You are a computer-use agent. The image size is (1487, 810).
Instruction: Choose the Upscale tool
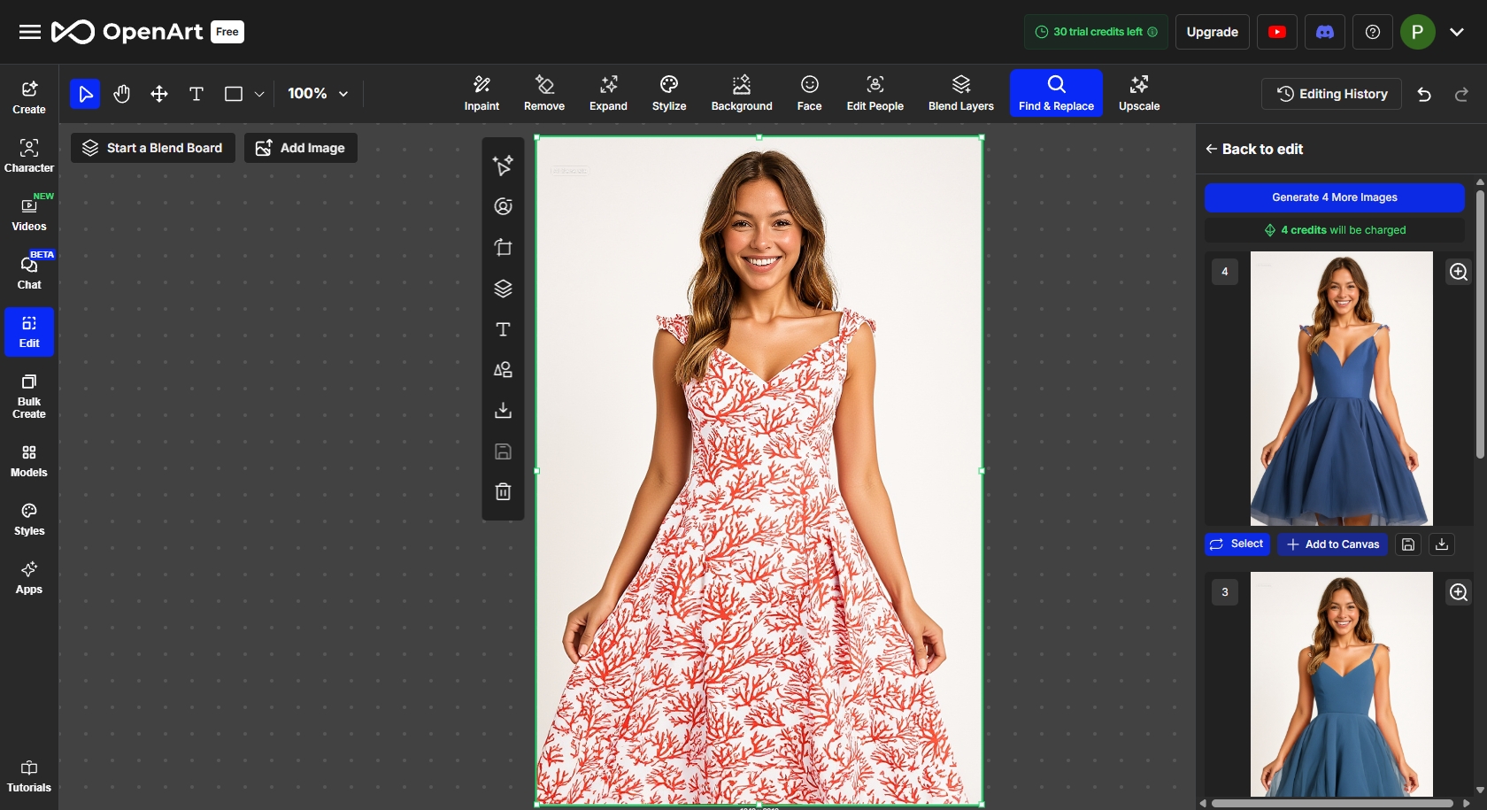pyautogui.click(x=1138, y=94)
